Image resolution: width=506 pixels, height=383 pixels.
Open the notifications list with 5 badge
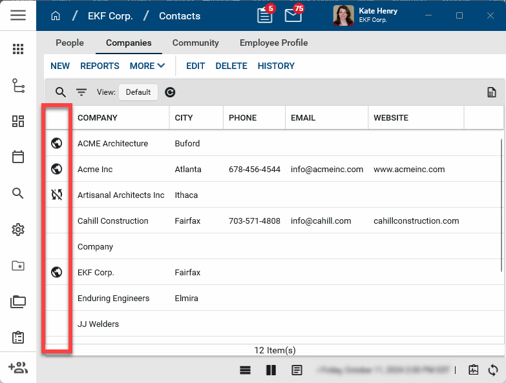click(265, 15)
